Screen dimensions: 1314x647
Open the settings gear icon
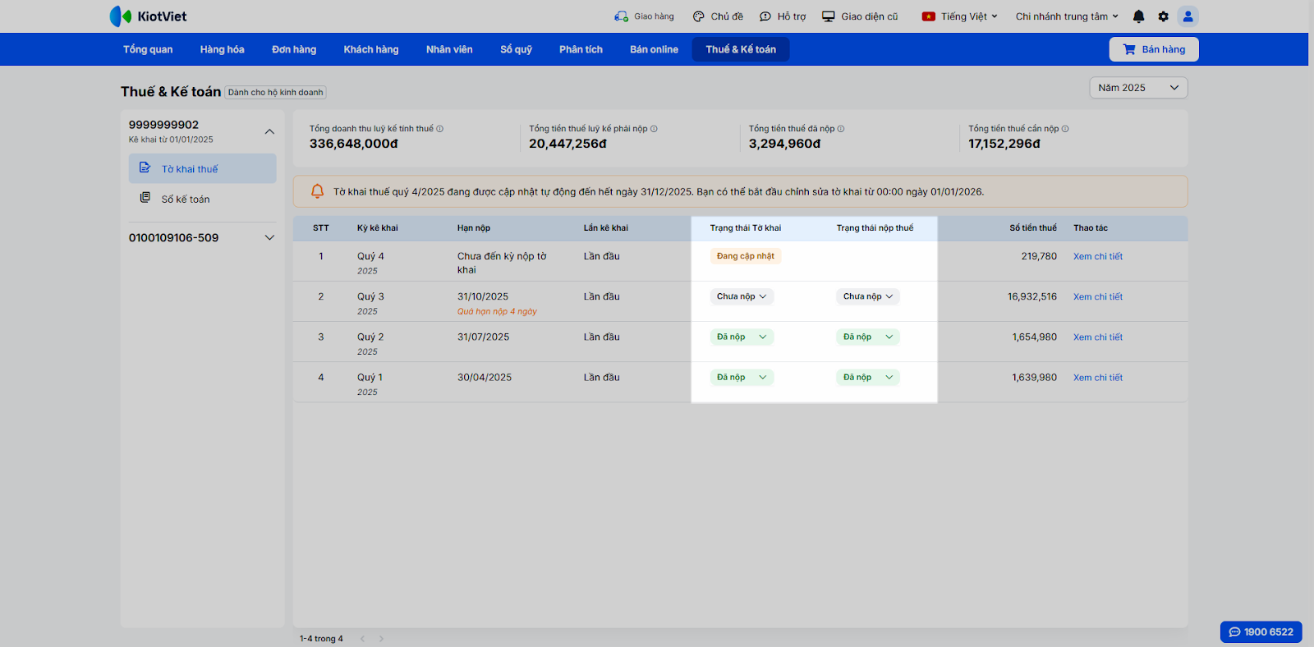[x=1163, y=16]
